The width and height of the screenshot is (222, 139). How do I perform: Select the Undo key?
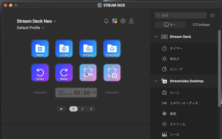(40, 73)
